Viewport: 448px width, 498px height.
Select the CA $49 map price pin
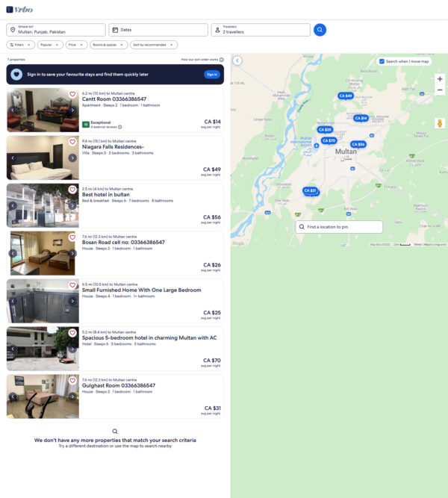coord(346,96)
